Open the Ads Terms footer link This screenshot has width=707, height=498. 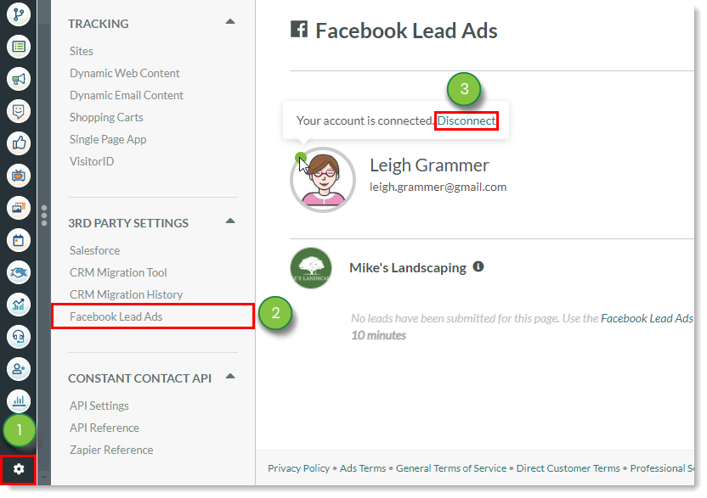(x=363, y=468)
